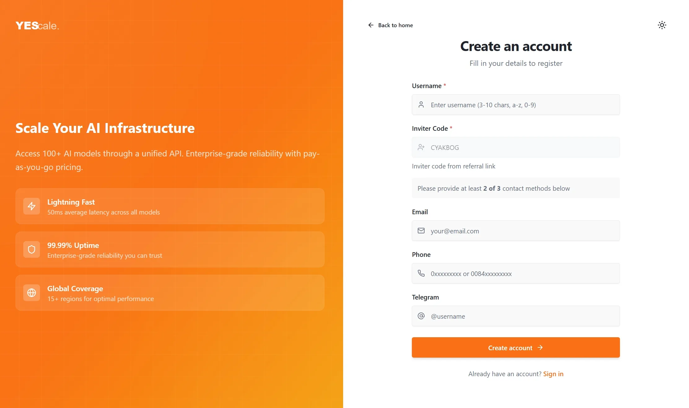Select the Telegram username field
Viewport: 689px width, 408px height.
tap(523, 316)
